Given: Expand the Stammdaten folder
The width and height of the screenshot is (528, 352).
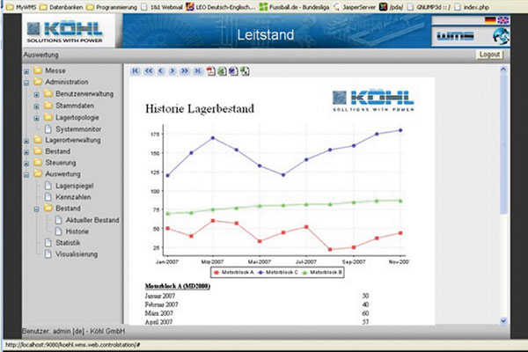Looking at the screenshot, I should click(37, 105).
